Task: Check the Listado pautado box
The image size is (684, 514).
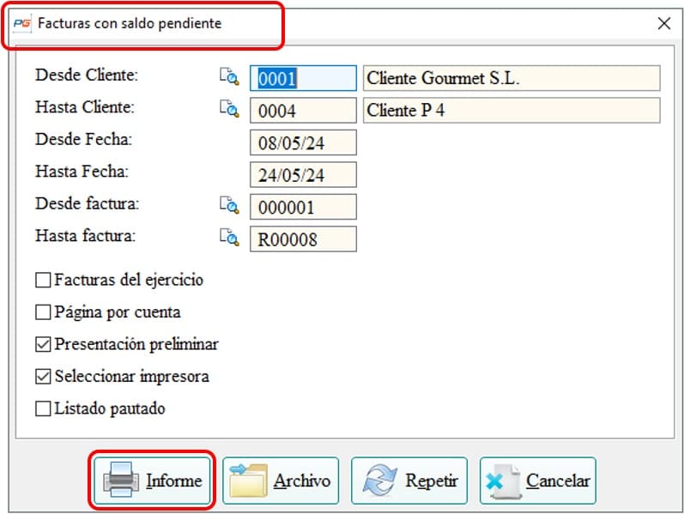Action: click(x=43, y=408)
